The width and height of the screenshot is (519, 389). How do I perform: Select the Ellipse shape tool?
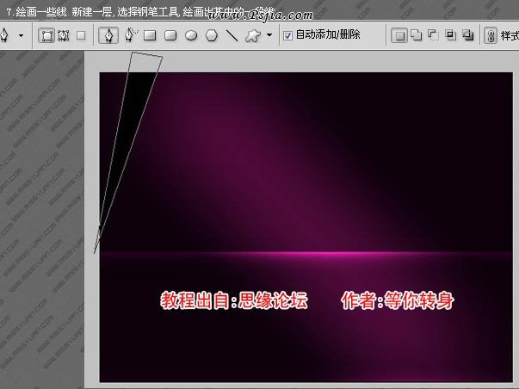point(191,35)
